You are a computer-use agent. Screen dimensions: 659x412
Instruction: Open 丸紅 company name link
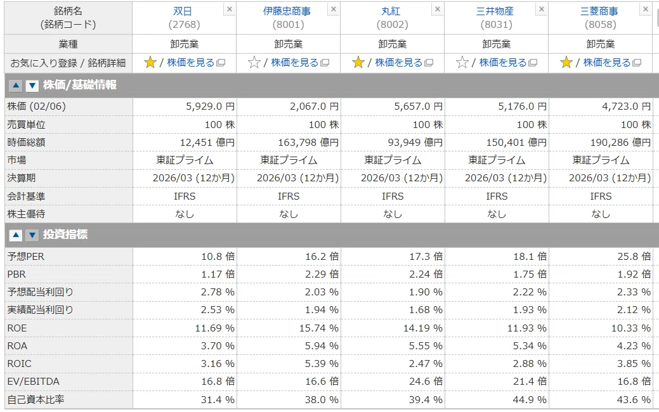pyautogui.click(x=391, y=11)
